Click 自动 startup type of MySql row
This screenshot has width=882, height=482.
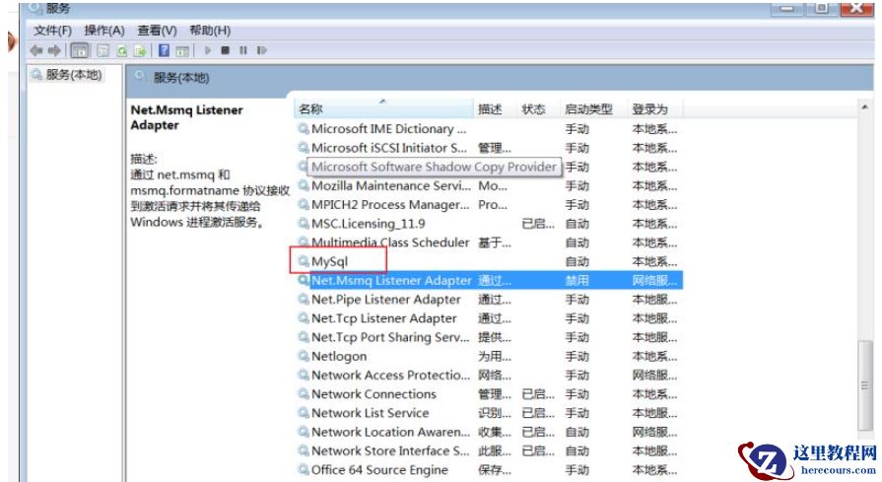click(x=577, y=261)
